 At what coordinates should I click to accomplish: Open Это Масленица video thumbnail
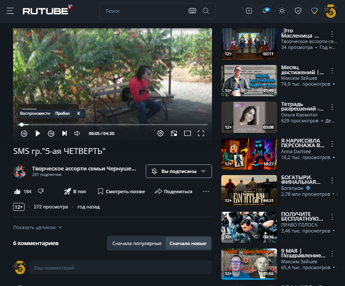(249, 44)
